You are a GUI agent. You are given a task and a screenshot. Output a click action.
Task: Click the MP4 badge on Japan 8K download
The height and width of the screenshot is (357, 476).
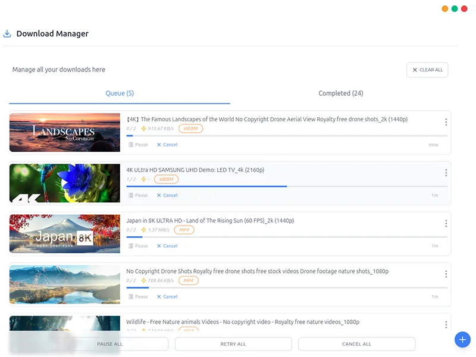point(184,230)
